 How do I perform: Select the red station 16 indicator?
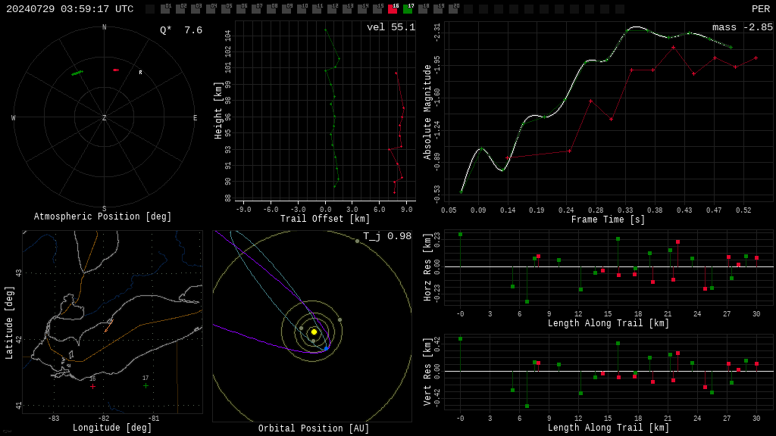click(x=393, y=9)
